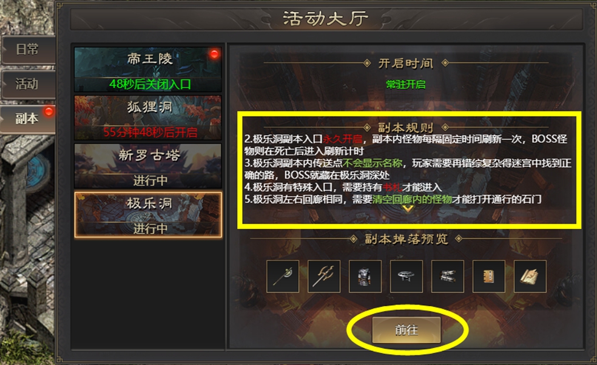Select the helmet drop preview icon
Viewport: 597px width, 365px height.
tap(406, 276)
